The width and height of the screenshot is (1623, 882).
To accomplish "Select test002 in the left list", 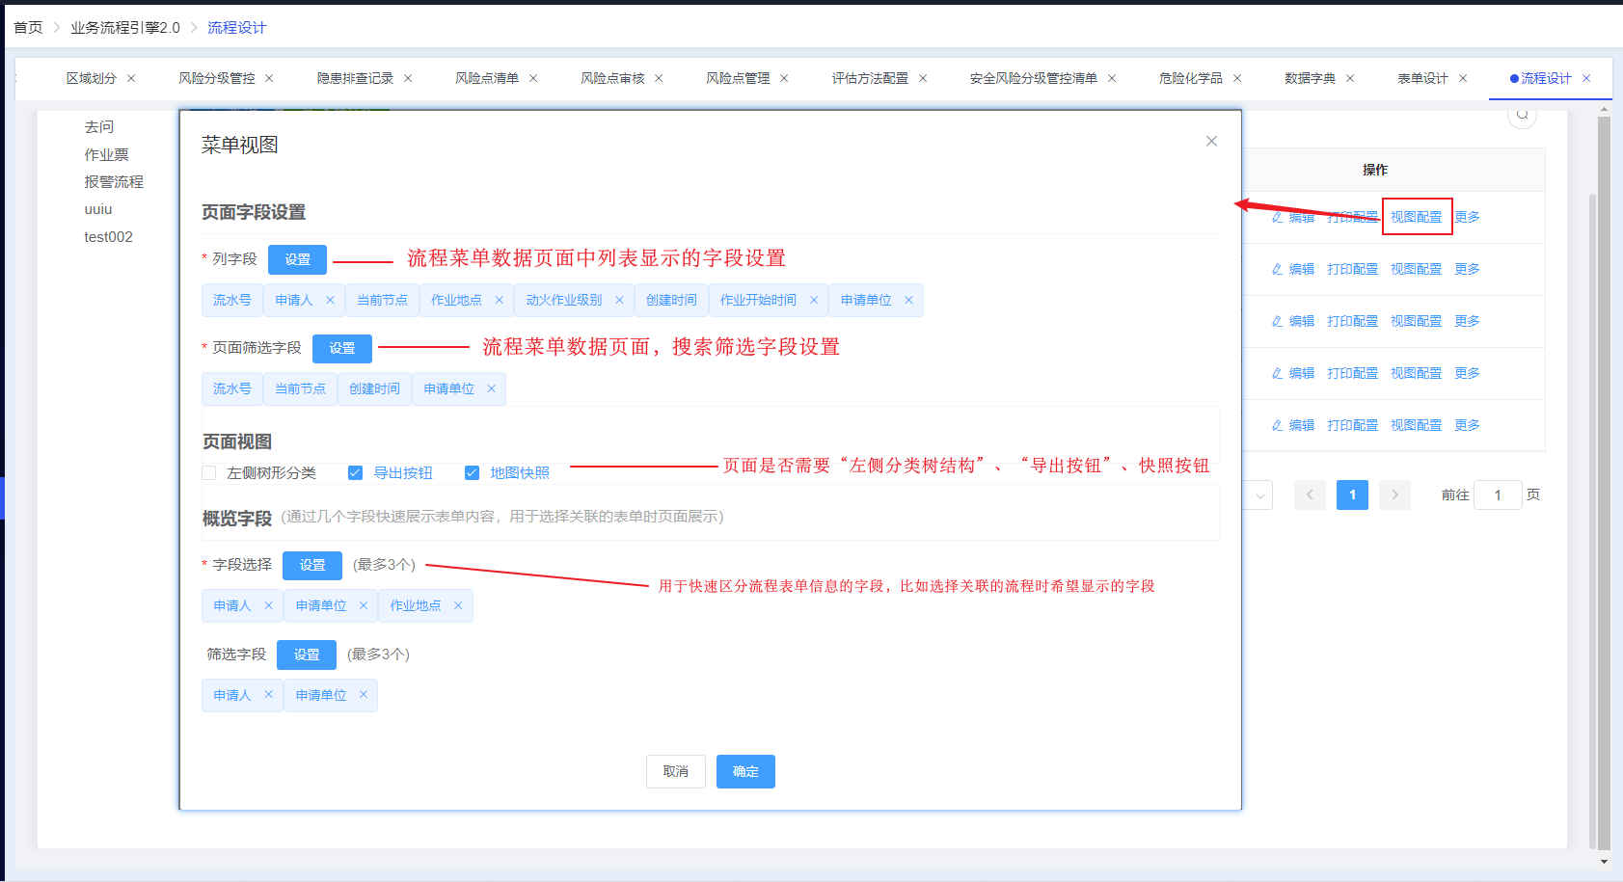I will tap(108, 236).
